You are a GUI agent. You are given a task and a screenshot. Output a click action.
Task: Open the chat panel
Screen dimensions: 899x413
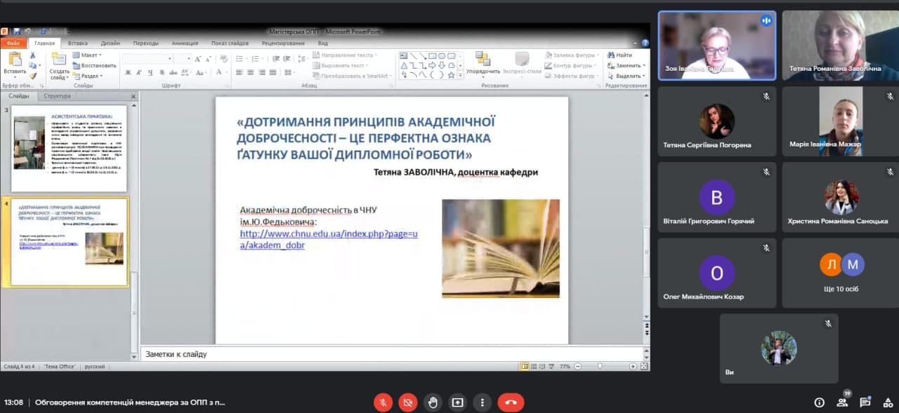coord(865,402)
